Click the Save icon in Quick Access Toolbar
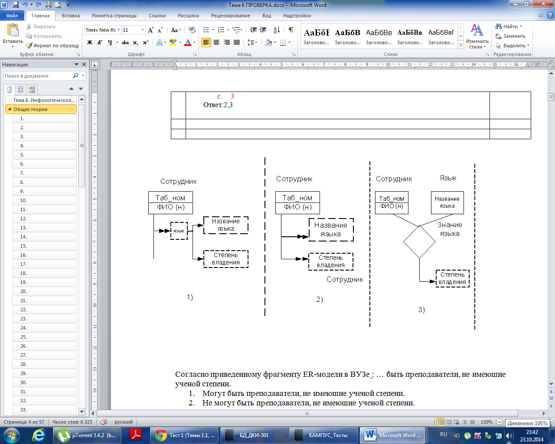 [x=16, y=5]
